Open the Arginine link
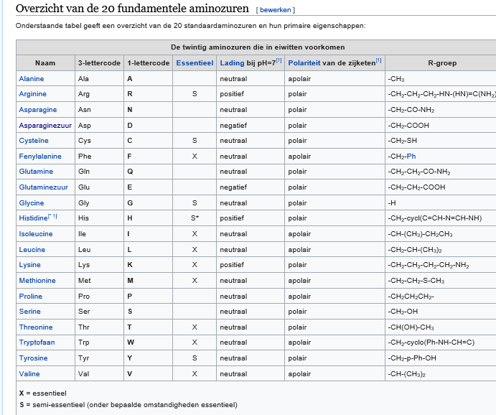496x415 pixels. click(x=32, y=94)
